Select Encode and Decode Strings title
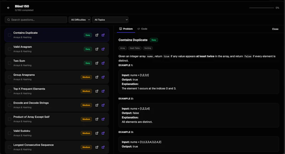This screenshot has height=154, width=285. (31, 103)
